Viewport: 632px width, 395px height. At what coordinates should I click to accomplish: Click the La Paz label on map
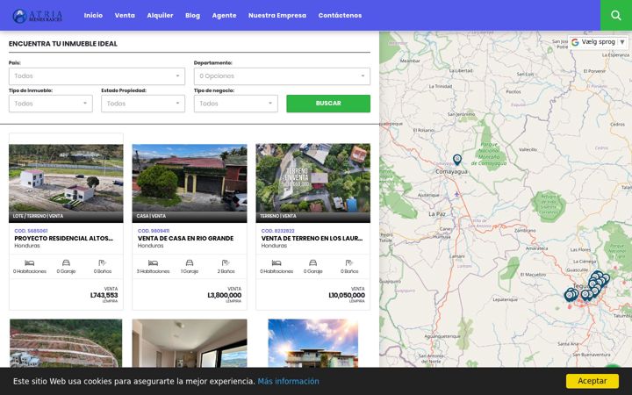tap(437, 214)
